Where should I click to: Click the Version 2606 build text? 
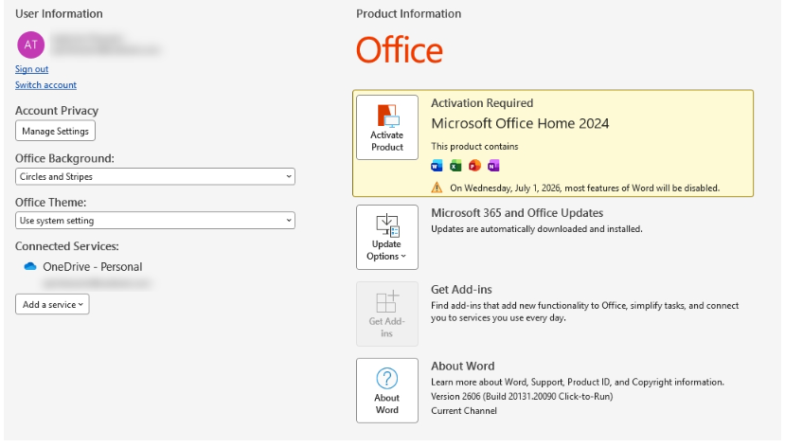(x=522, y=397)
